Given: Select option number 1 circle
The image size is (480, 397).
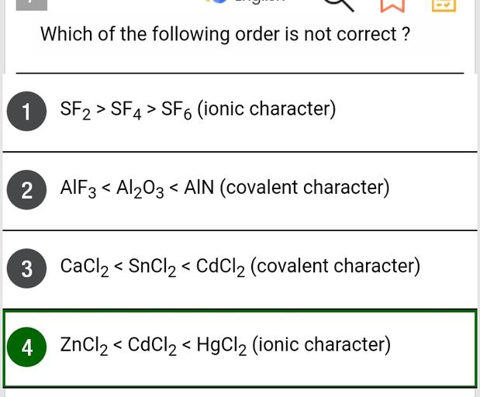Looking at the screenshot, I should coord(27,112).
